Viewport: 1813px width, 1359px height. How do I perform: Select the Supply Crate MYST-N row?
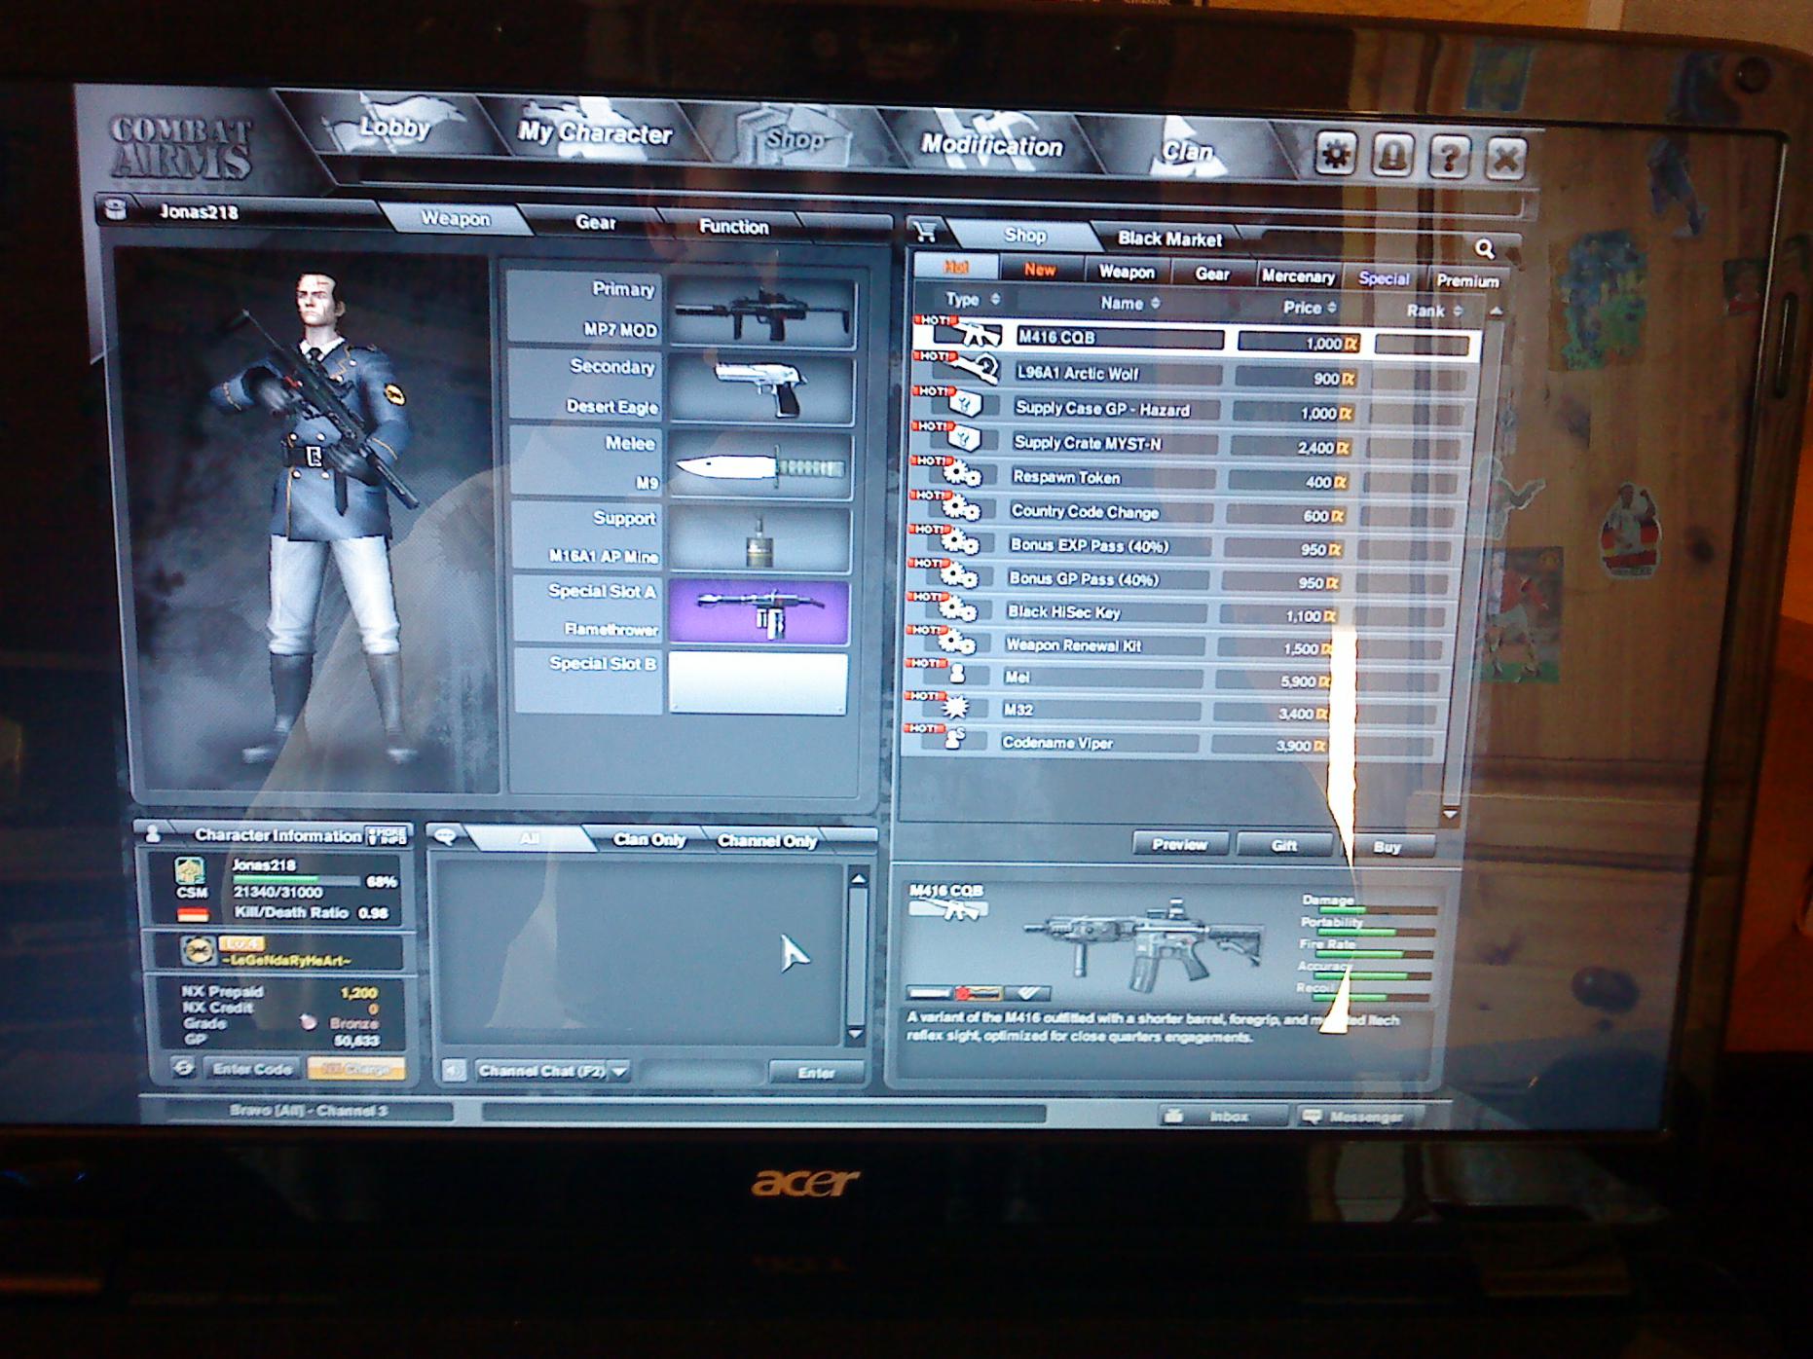[x=1190, y=444]
